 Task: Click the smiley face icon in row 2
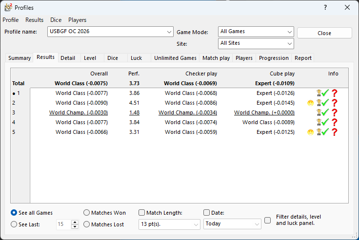pos(310,103)
